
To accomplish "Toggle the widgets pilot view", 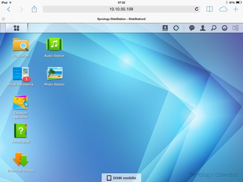I will point(235,28).
